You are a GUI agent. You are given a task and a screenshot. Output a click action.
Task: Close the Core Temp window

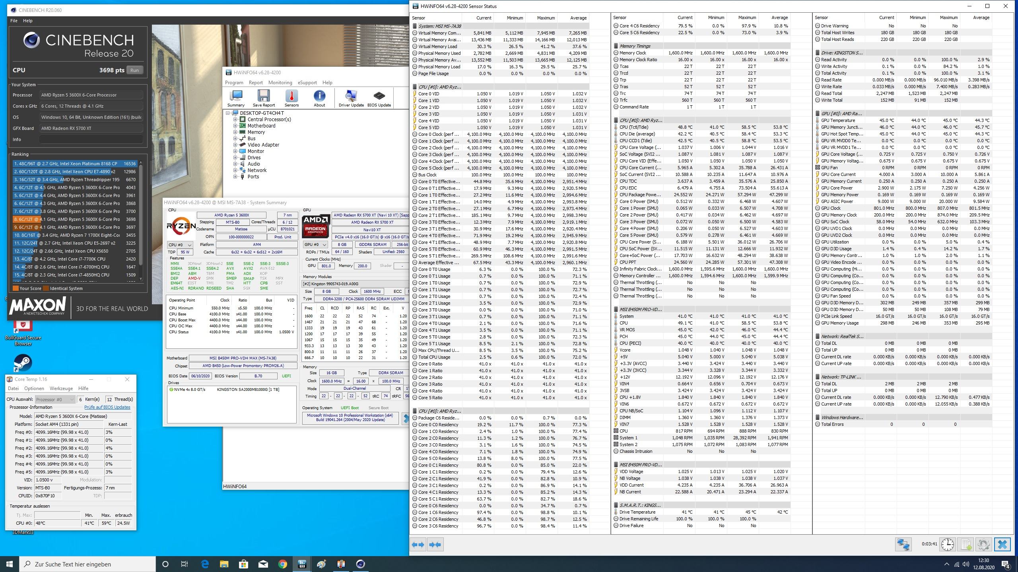[x=127, y=379]
